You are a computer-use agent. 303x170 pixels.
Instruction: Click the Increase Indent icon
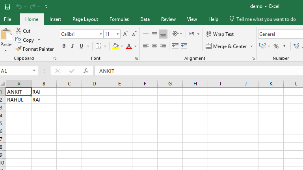coord(184,46)
